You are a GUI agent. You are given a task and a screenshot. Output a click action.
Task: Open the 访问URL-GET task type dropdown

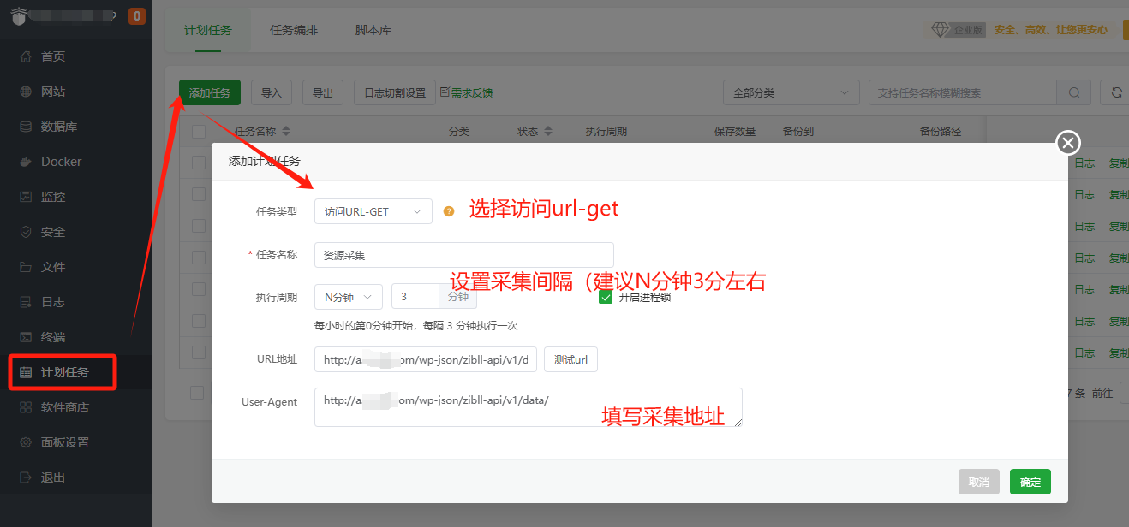[373, 210]
